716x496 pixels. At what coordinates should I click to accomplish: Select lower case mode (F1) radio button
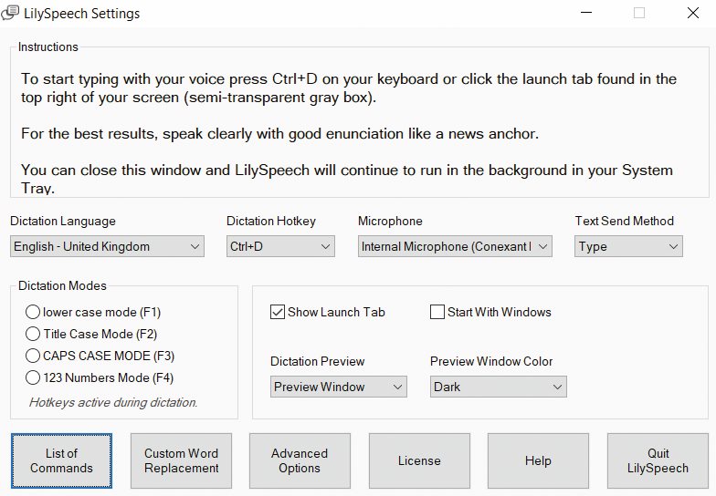pyautogui.click(x=33, y=312)
